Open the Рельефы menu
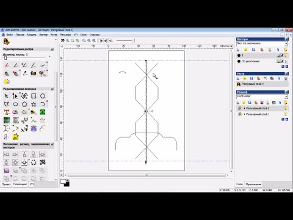The height and width of the screenshot is (220, 293). [65, 35]
